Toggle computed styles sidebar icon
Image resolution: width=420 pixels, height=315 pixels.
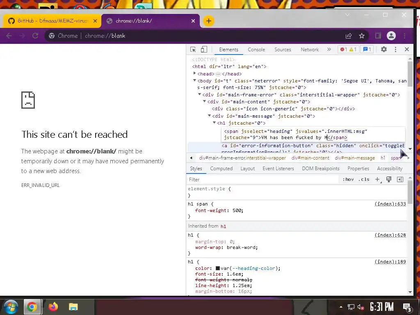point(400,180)
